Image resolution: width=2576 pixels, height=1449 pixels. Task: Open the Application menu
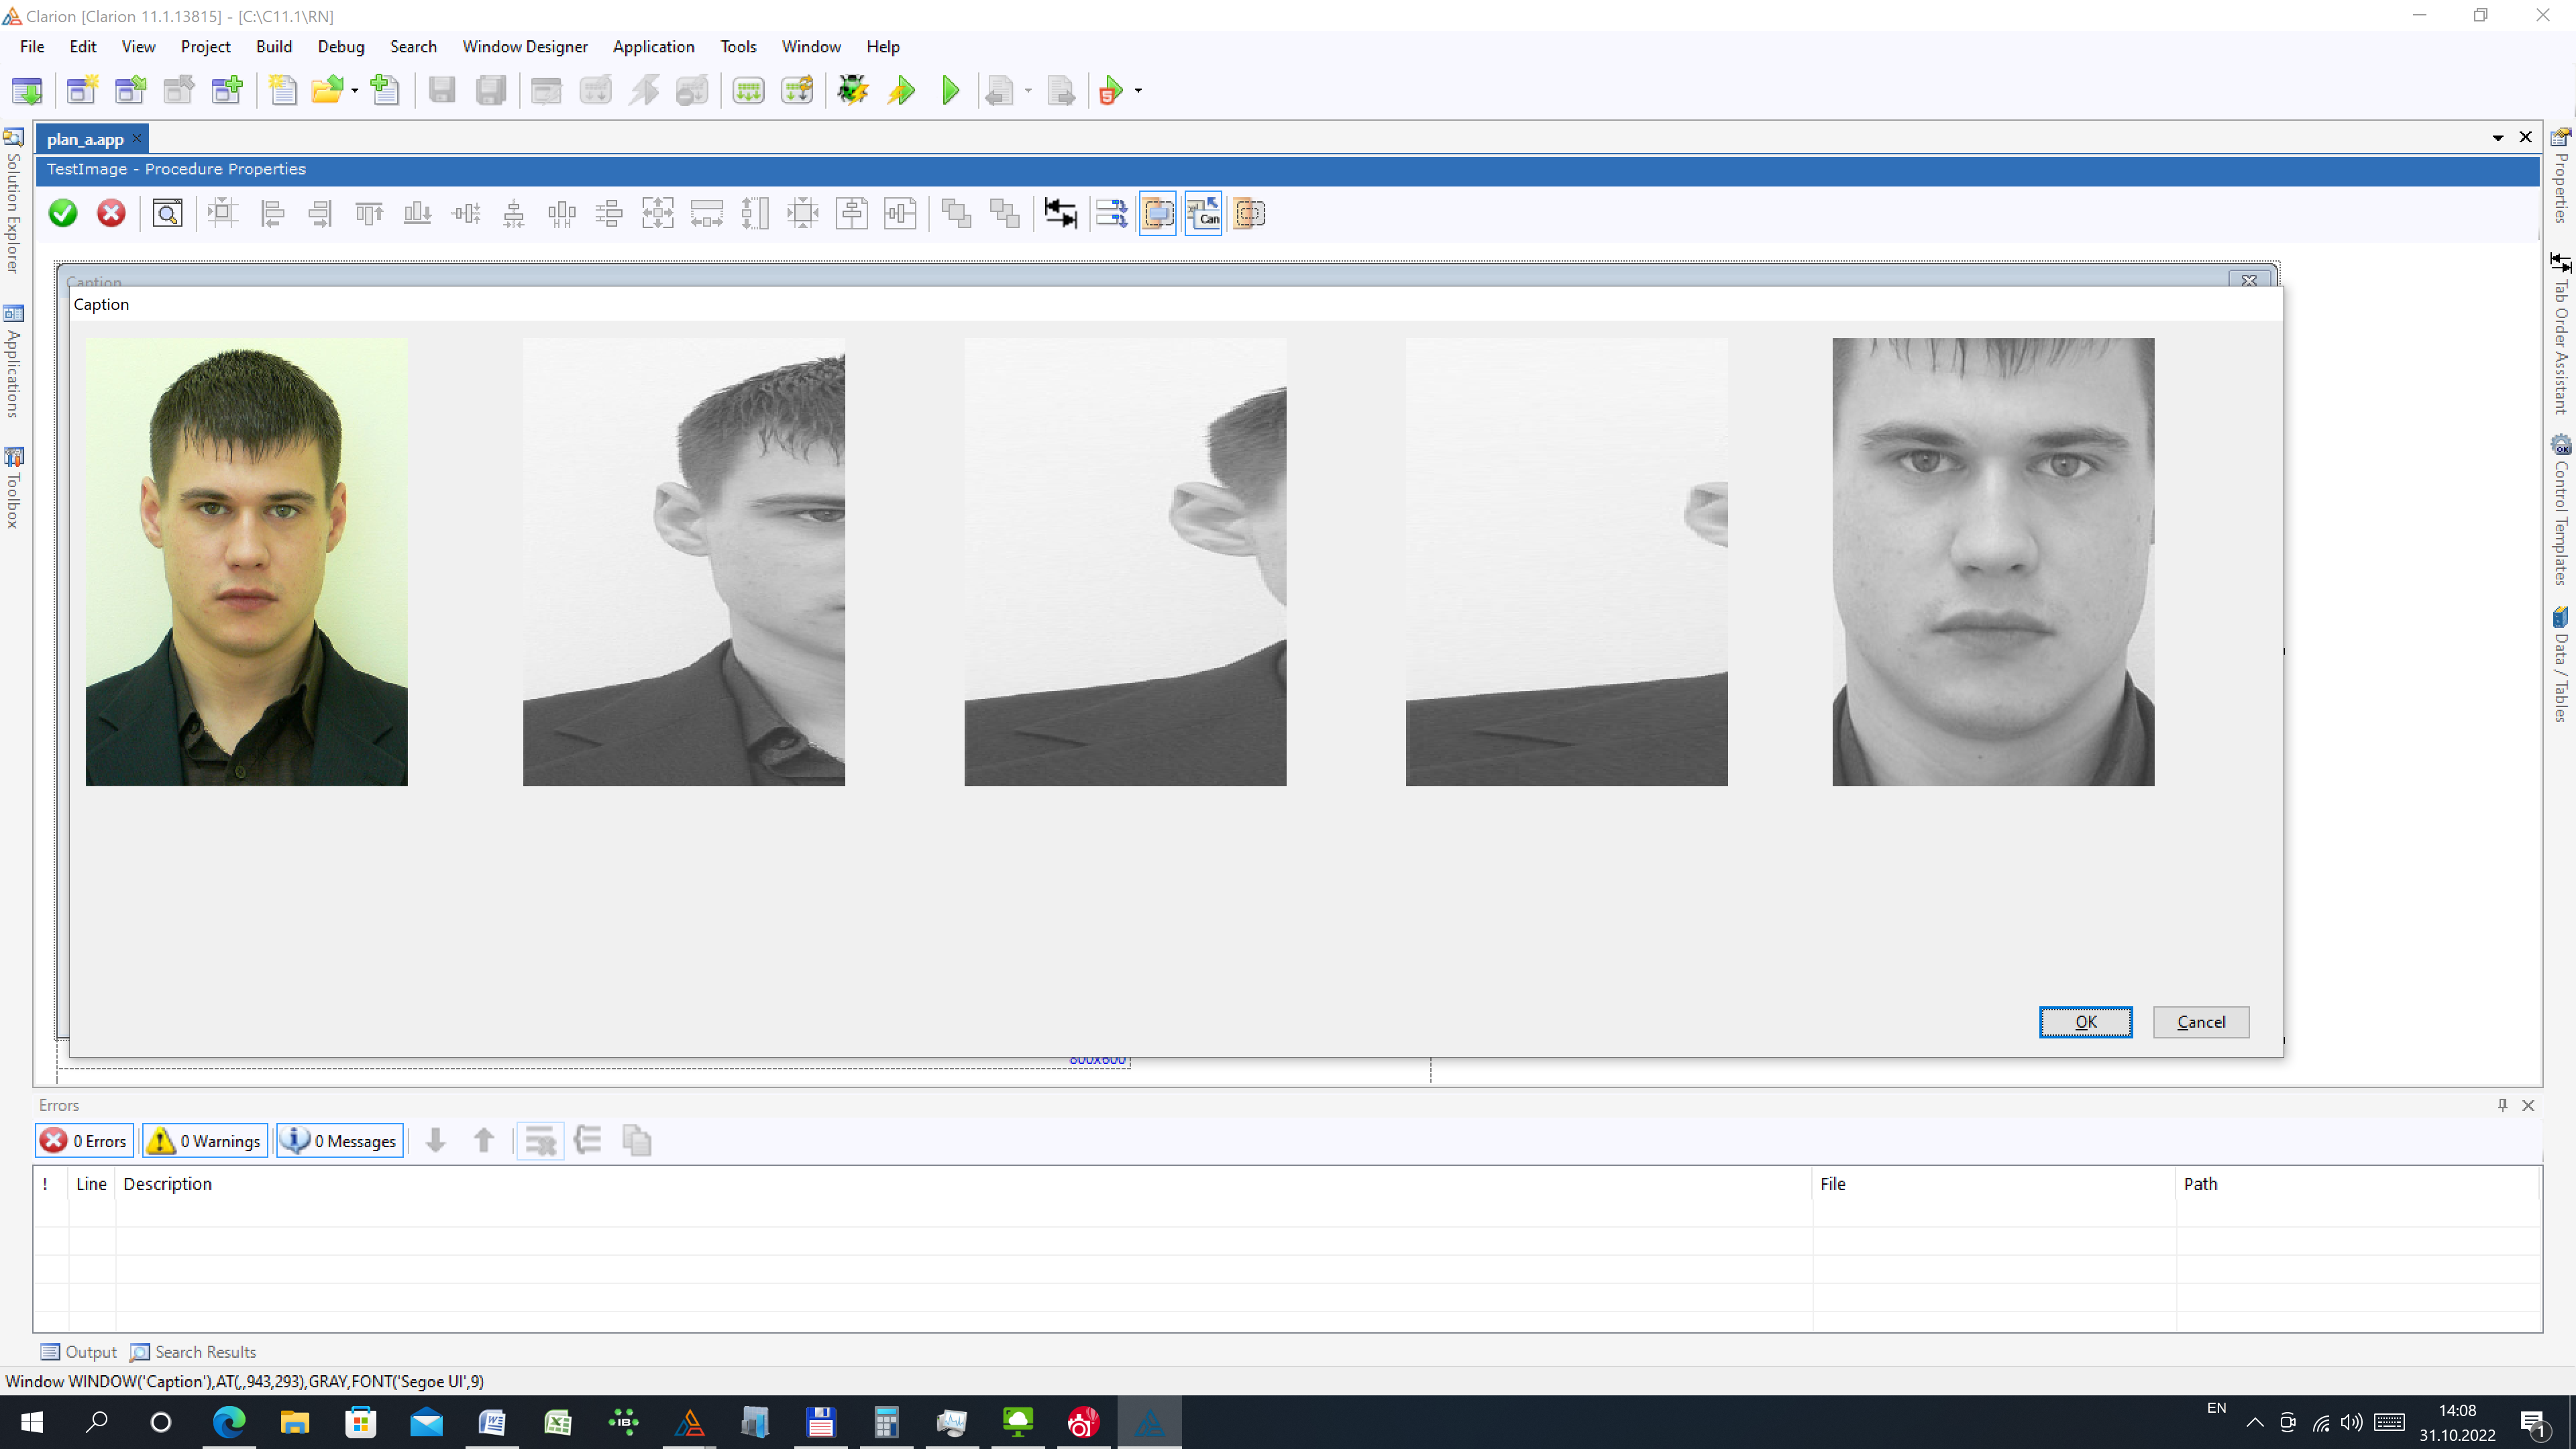click(x=653, y=47)
